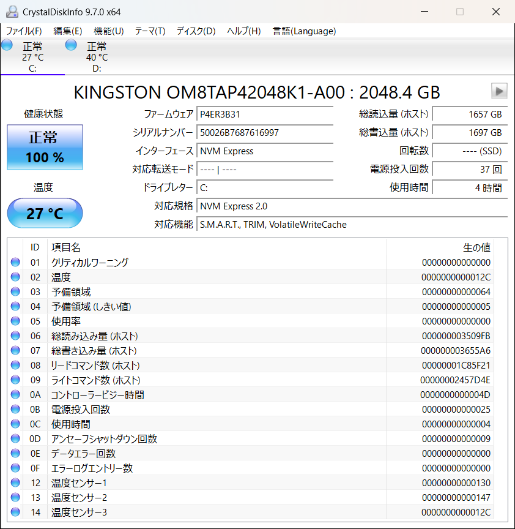Click the 正常 100 % health status button
This screenshot has height=529, width=515.
[45, 147]
